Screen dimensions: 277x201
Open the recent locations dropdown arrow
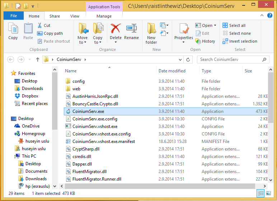[x=29, y=59]
